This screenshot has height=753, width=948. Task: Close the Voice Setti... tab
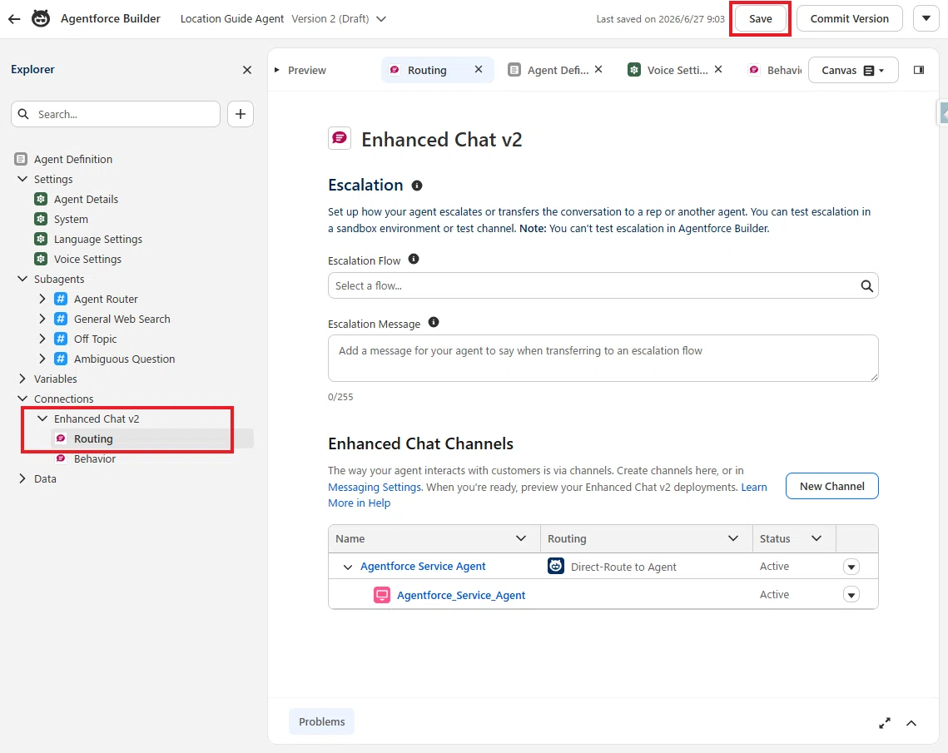click(x=717, y=70)
